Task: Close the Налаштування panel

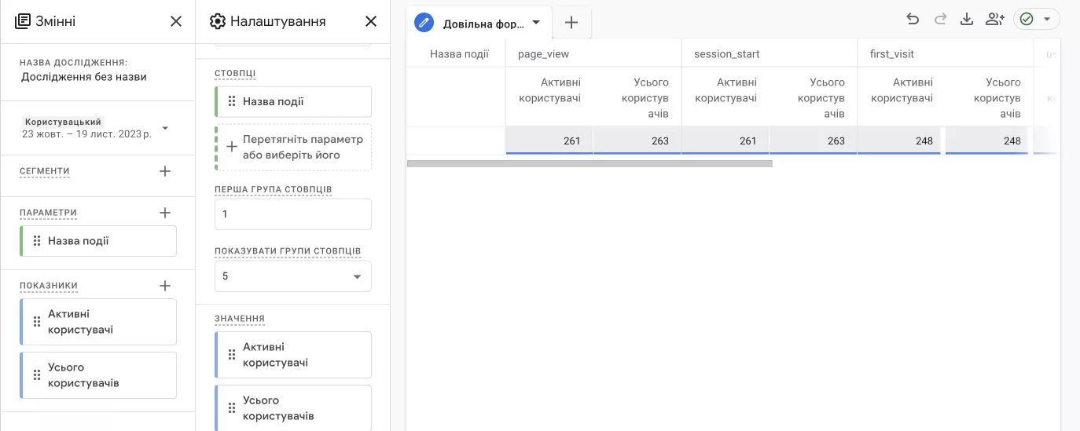Action: point(371,21)
